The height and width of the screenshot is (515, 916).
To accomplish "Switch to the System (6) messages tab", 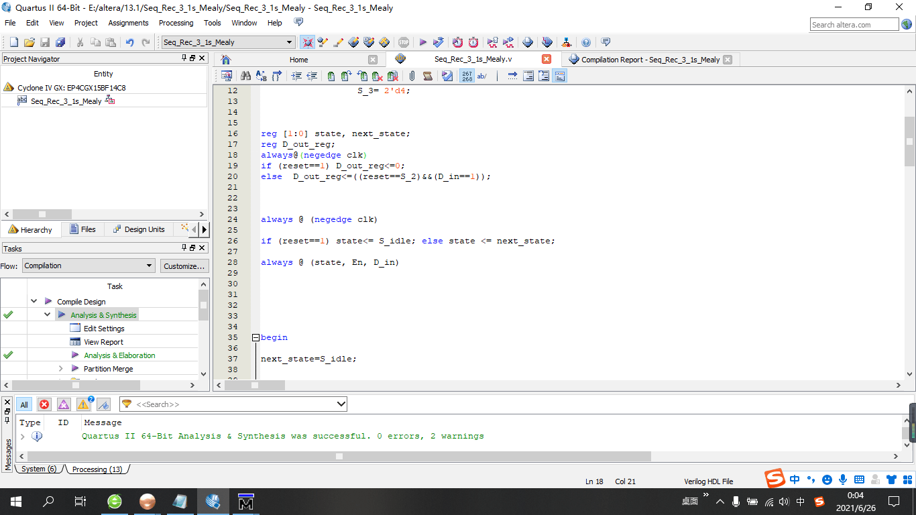I will pyautogui.click(x=39, y=469).
